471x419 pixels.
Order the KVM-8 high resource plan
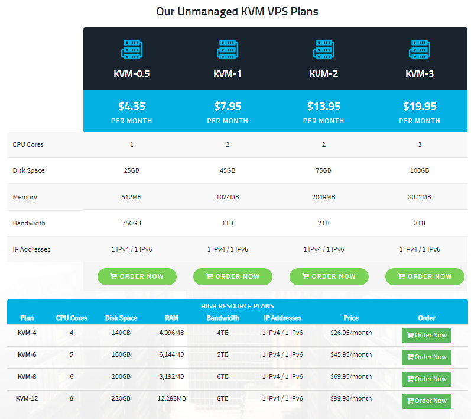coord(426,379)
